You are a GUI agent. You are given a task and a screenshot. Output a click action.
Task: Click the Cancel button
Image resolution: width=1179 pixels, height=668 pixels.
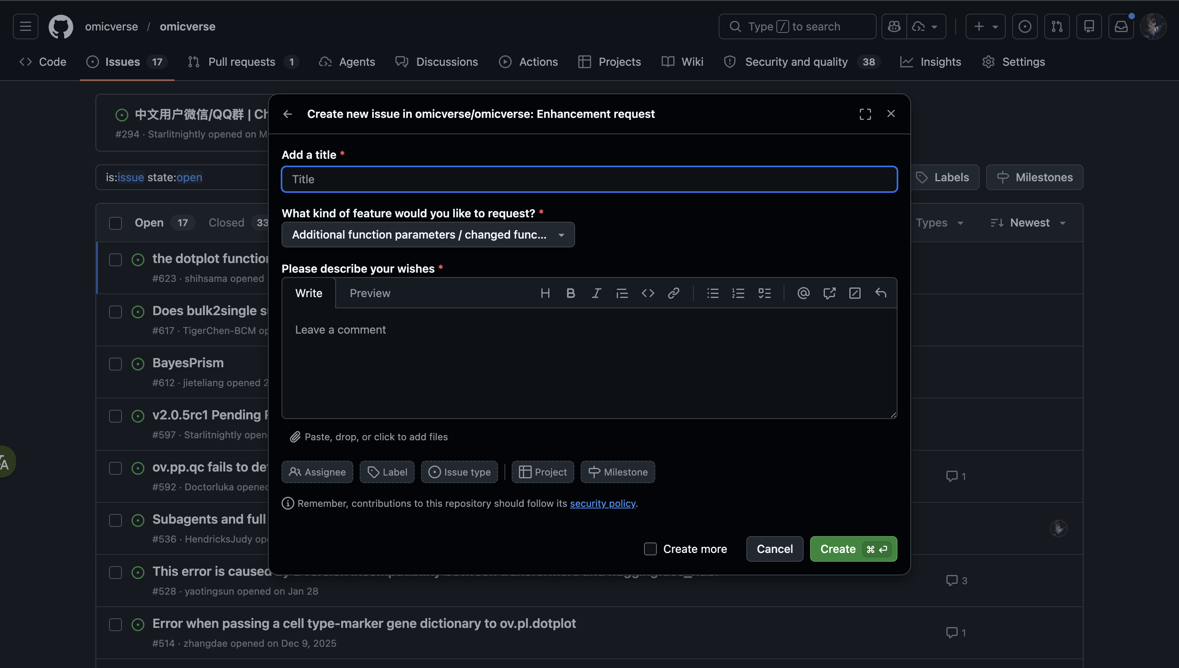(x=774, y=549)
